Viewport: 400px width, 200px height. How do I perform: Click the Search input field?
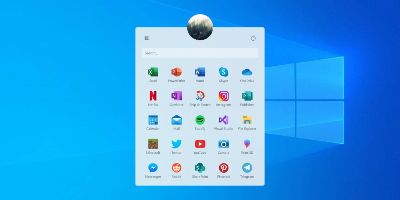pyautogui.click(x=200, y=53)
